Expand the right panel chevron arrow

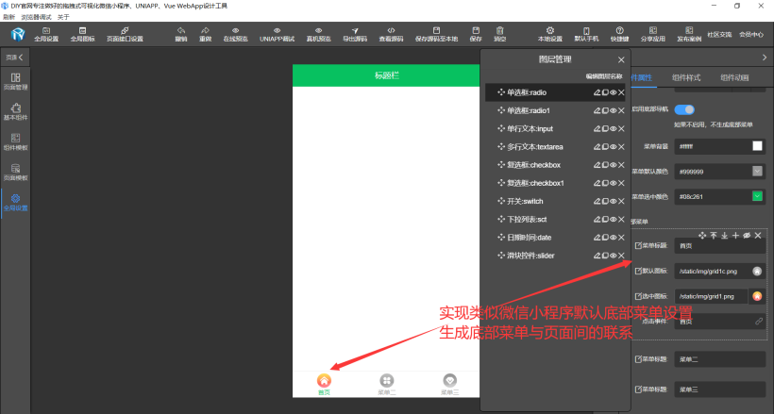coord(765,58)
